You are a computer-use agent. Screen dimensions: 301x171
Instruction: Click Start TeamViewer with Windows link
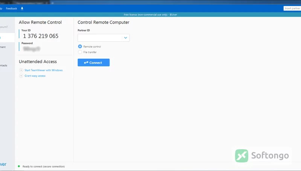point(44,70)
